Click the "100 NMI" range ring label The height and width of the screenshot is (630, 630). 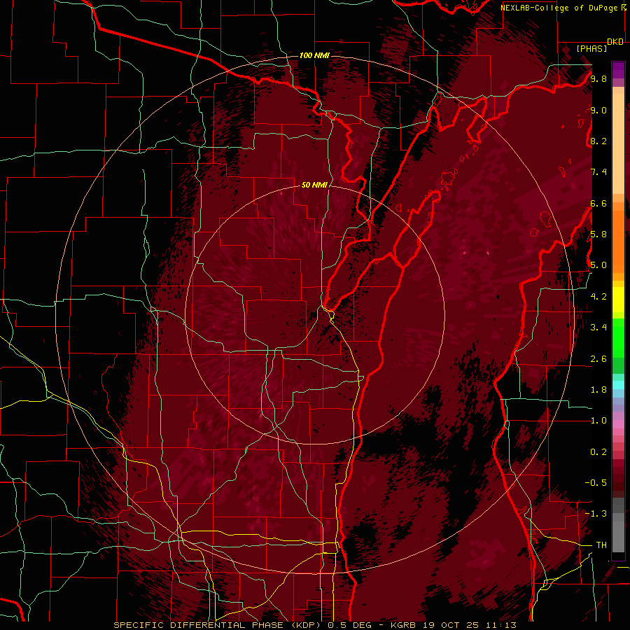point(314,55)
